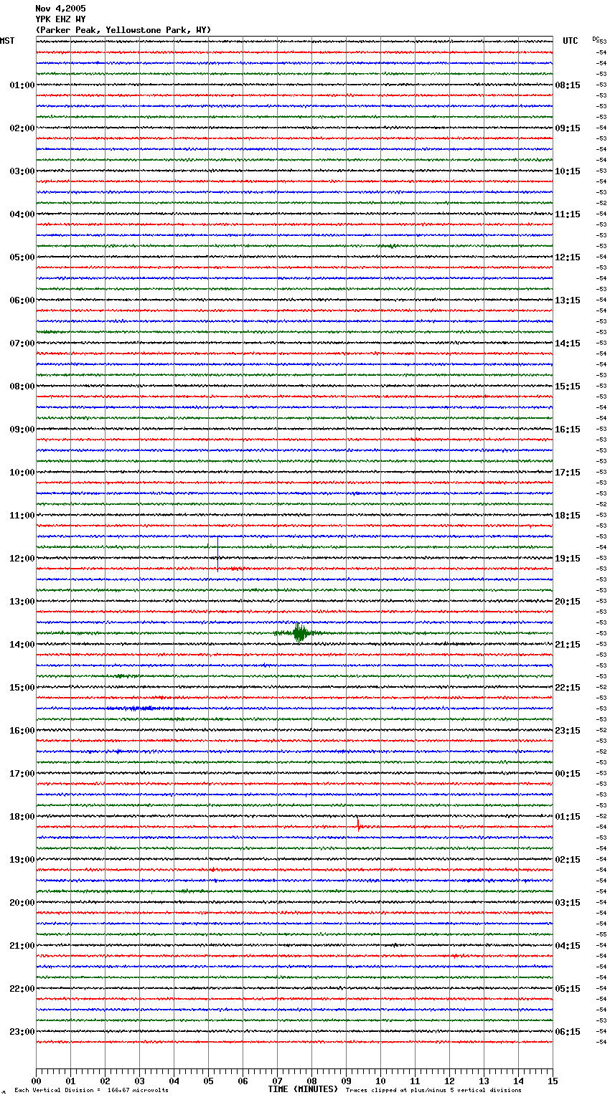Click the 19:00 MST time label
This screenshot has width=610, height=1100.
coord(22,860)
